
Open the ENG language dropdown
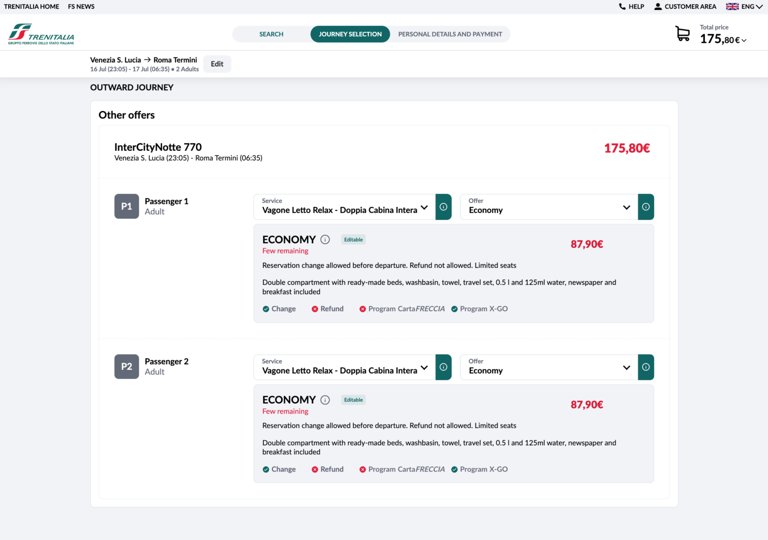(751, 6)
